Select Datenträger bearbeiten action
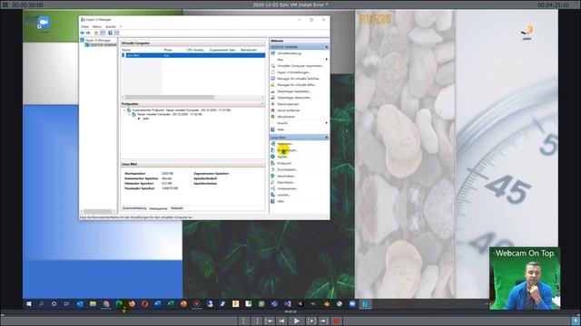581x326 pixels. click(294, 91)
